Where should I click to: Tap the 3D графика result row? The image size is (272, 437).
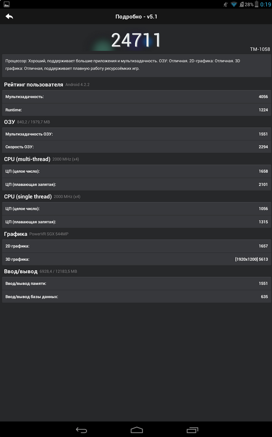point(136,259)
